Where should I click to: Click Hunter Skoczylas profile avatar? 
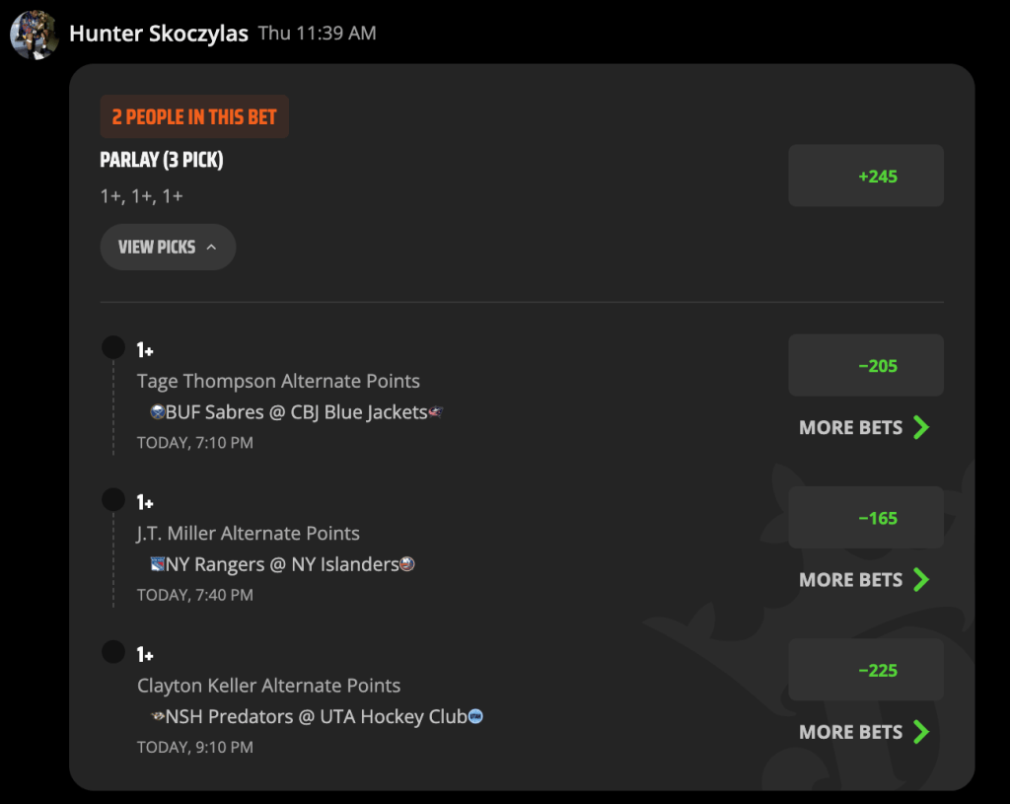pos(35,35)
